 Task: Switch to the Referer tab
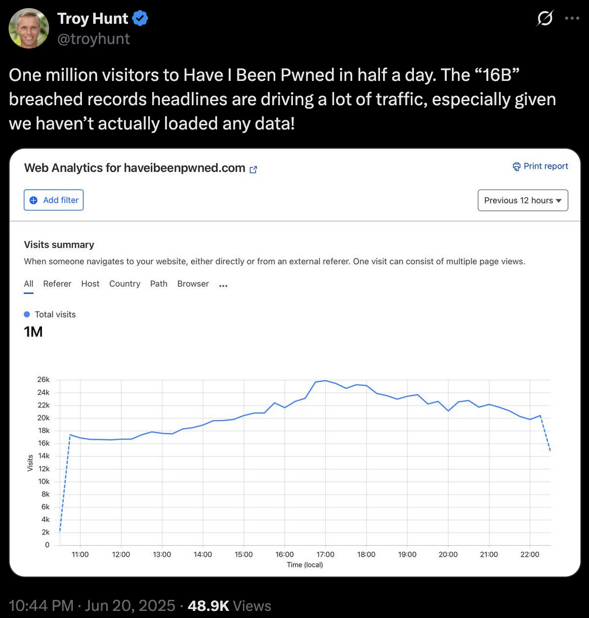57,284
